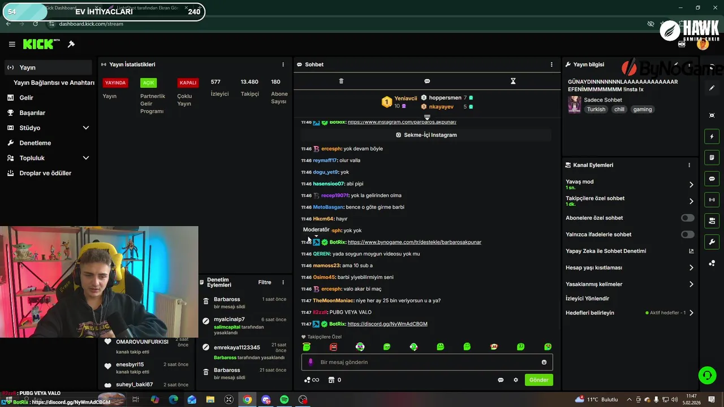
Task: Click the broadcast signal icon in right sidebar
Action: coord(712,200)
